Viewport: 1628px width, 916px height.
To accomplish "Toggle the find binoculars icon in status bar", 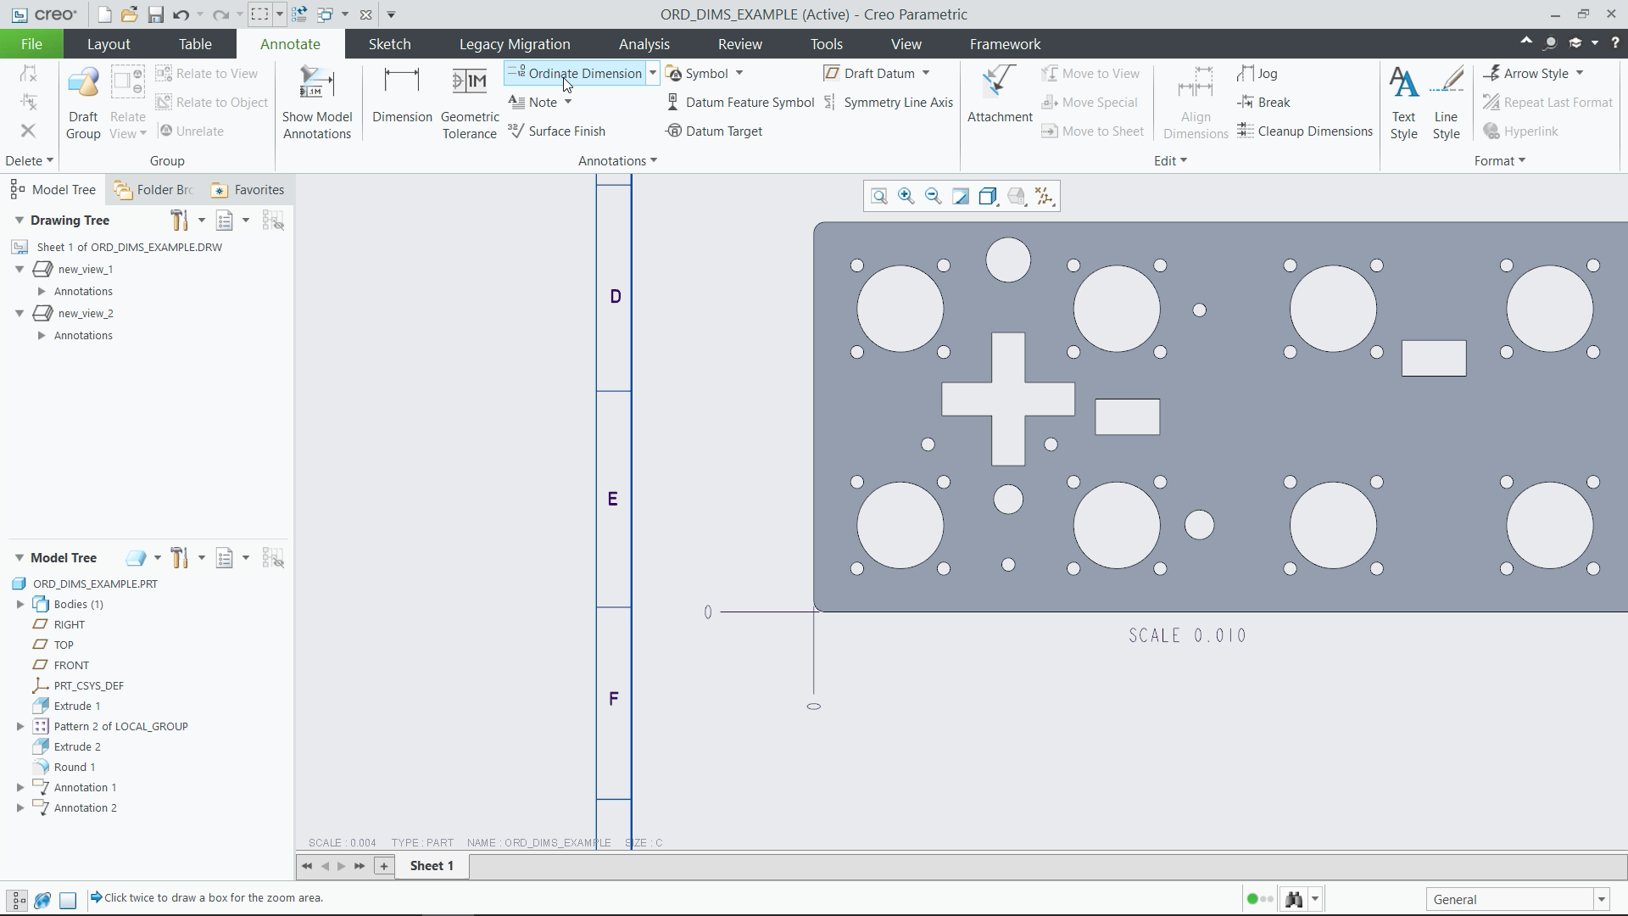I will point(1294,899).
